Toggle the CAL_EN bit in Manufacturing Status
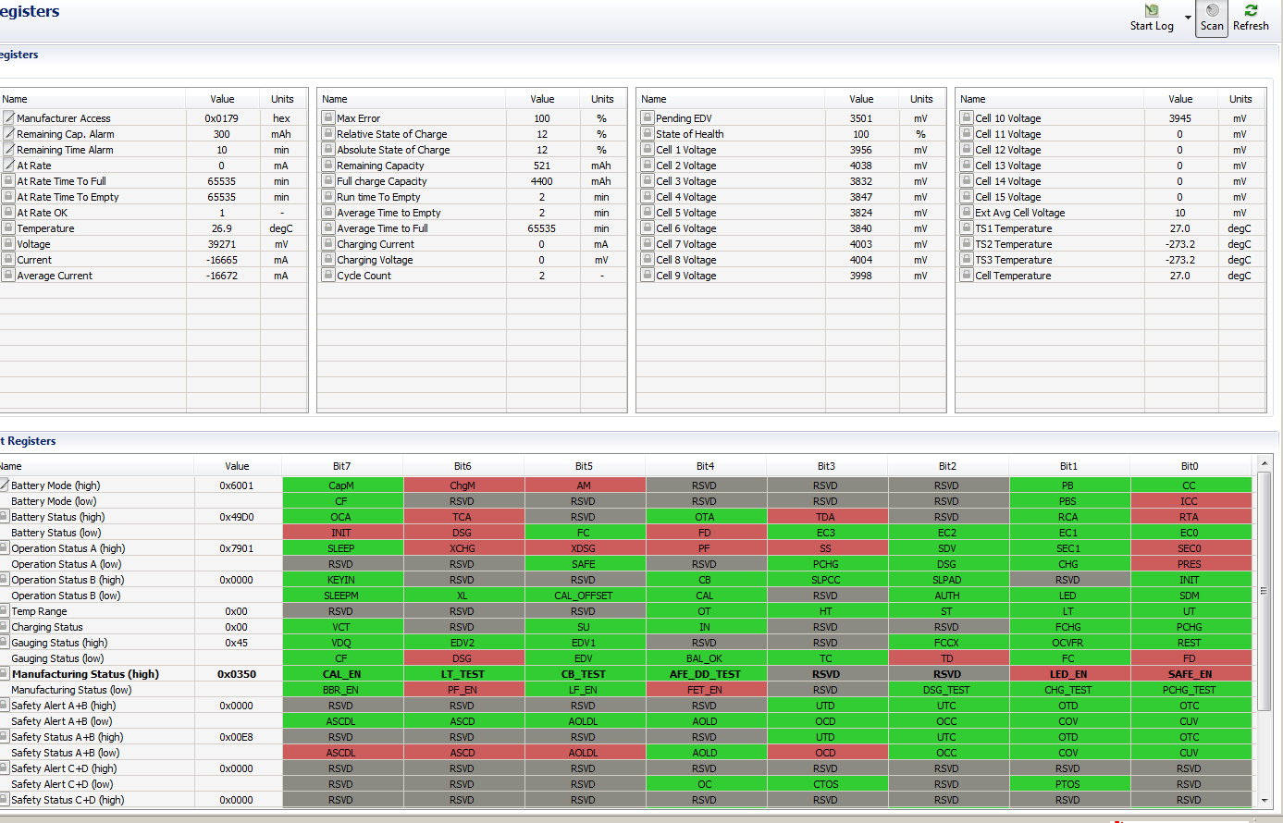Screen dimensions: 1283x823 342,674
